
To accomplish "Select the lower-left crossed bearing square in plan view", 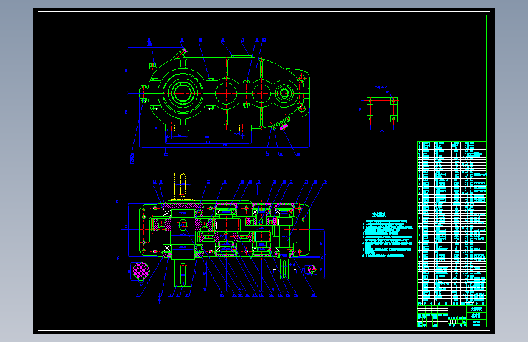I will click(x=167, y=248).
